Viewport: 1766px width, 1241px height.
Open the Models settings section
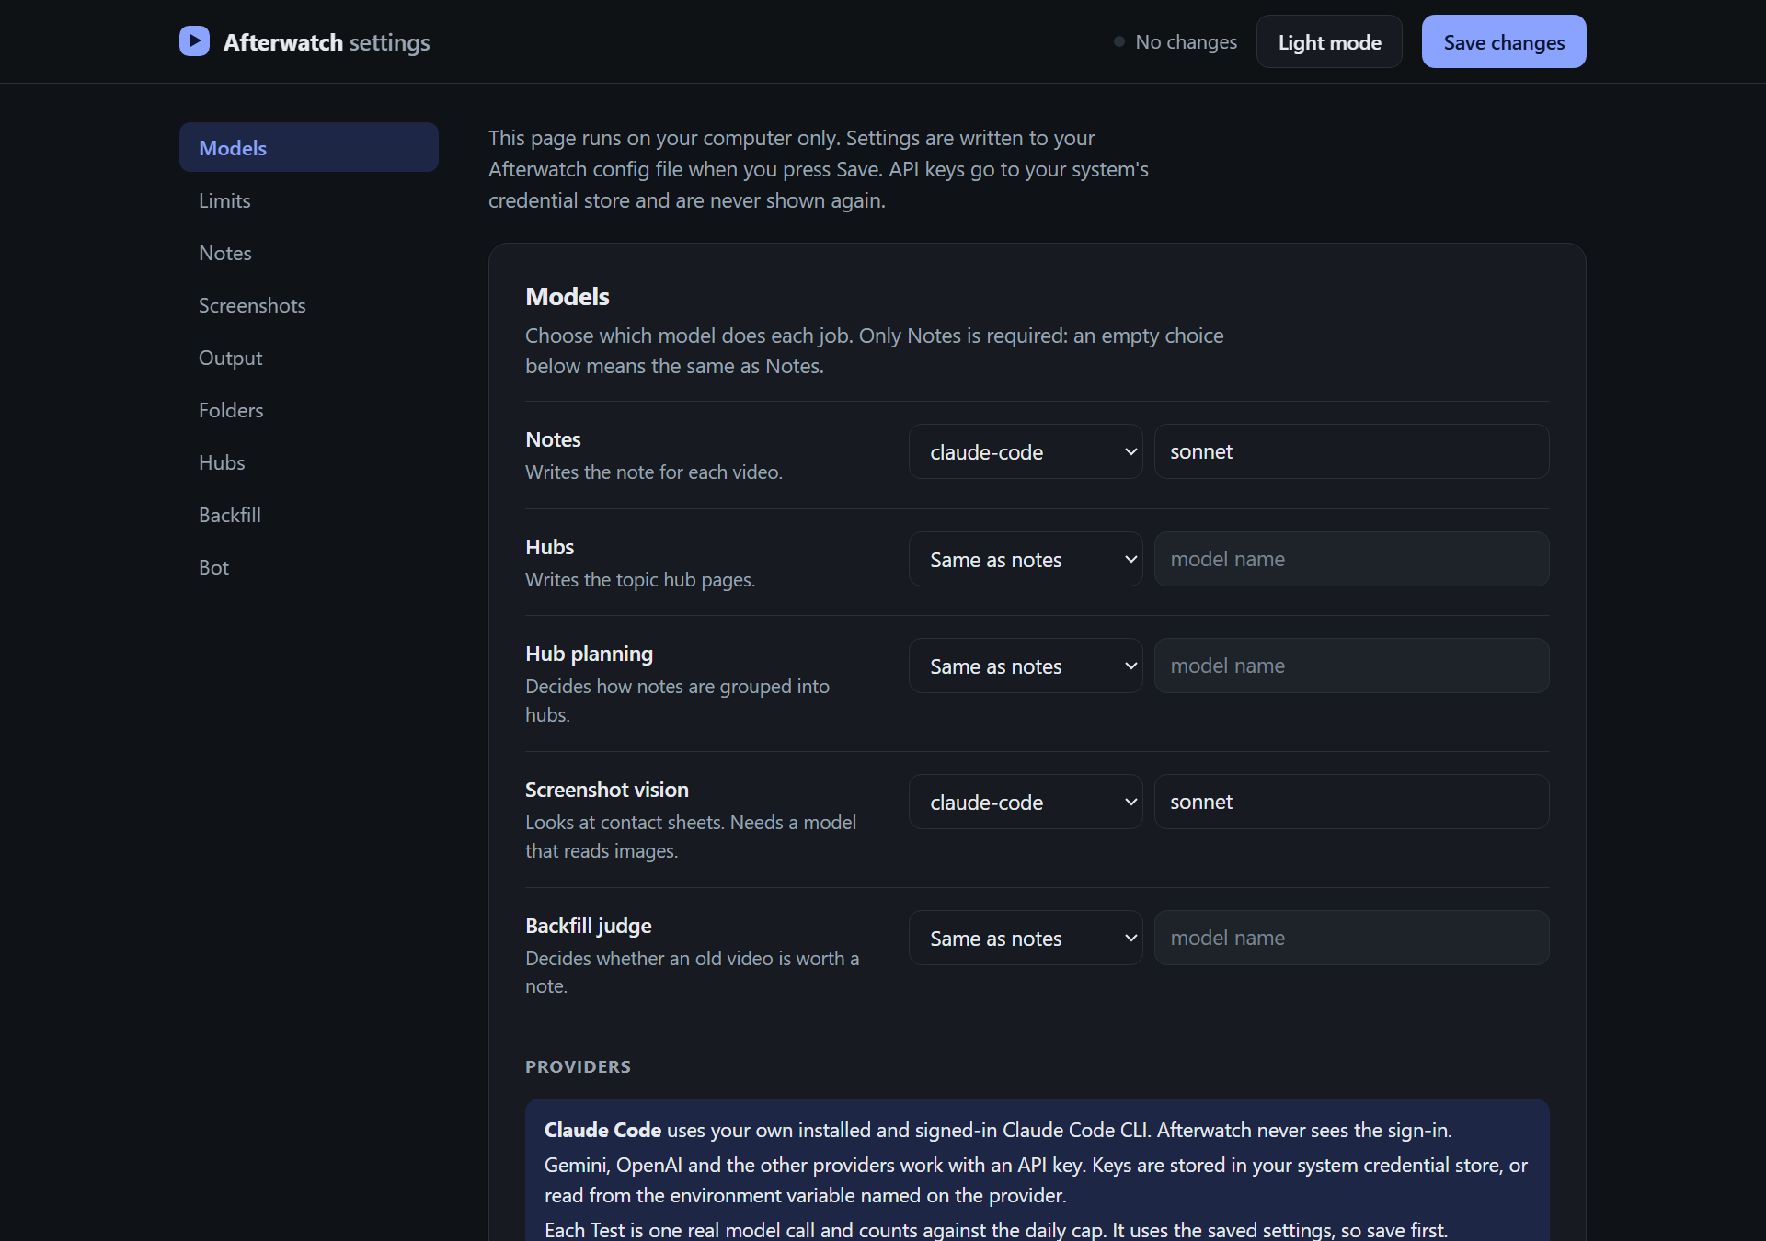(309, 147)
